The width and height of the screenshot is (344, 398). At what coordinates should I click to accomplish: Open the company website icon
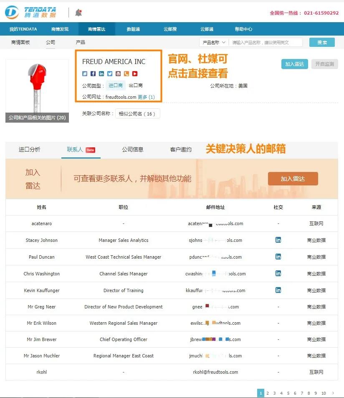click(85, 74)
